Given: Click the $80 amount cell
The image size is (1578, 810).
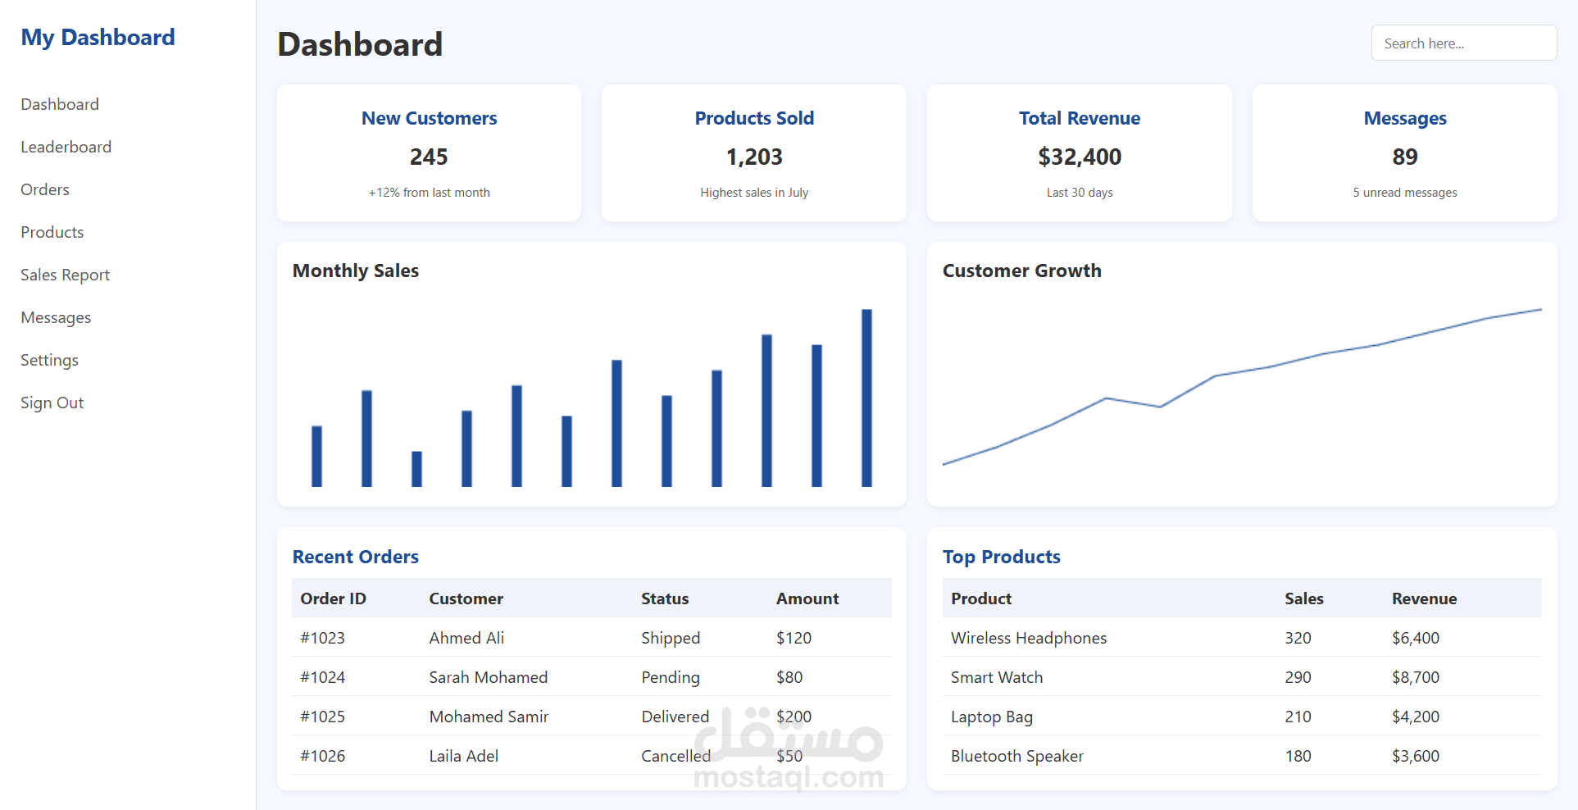Looking at the screenshot, I should tap(789, 677).
